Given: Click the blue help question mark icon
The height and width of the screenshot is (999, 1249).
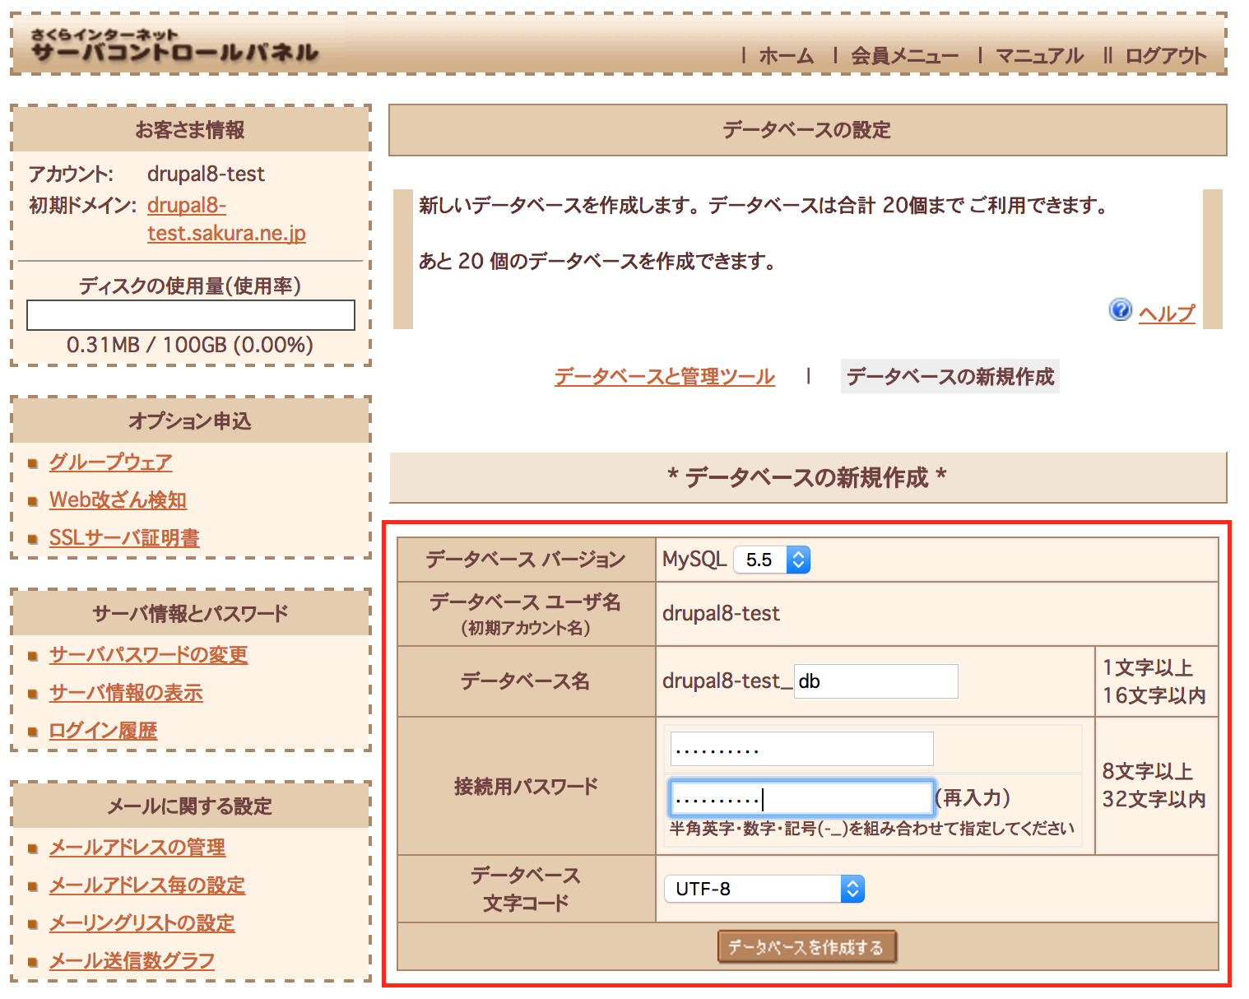Looking at the screenshot, I should coord(1120,310).
